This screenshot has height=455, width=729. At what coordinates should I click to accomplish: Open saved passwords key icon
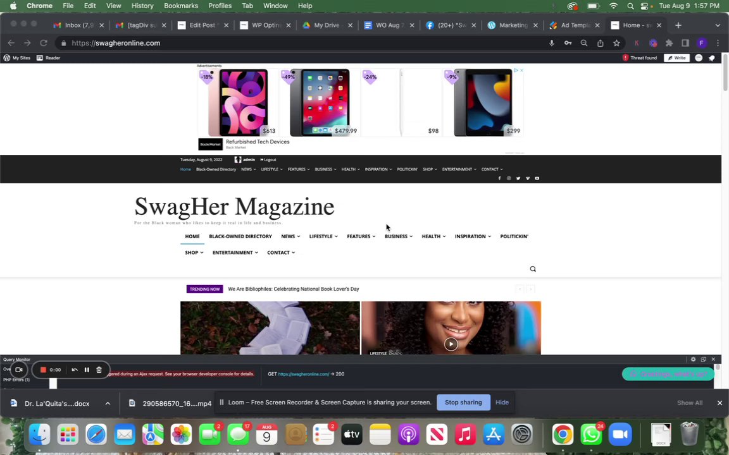(x=568, y=43)
